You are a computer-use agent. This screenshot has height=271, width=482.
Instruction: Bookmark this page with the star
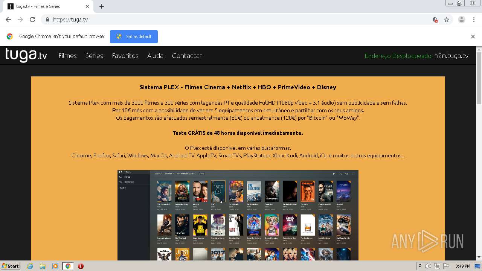pos(447,20)
